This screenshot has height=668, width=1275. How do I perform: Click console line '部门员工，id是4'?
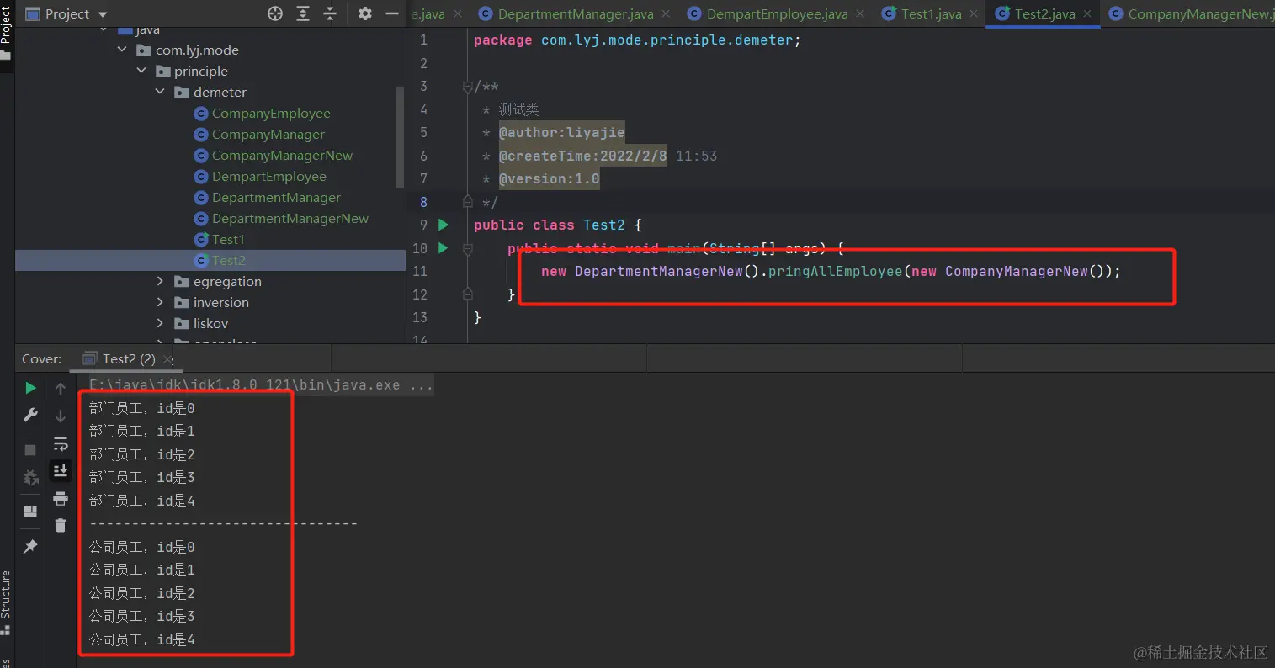141,501
